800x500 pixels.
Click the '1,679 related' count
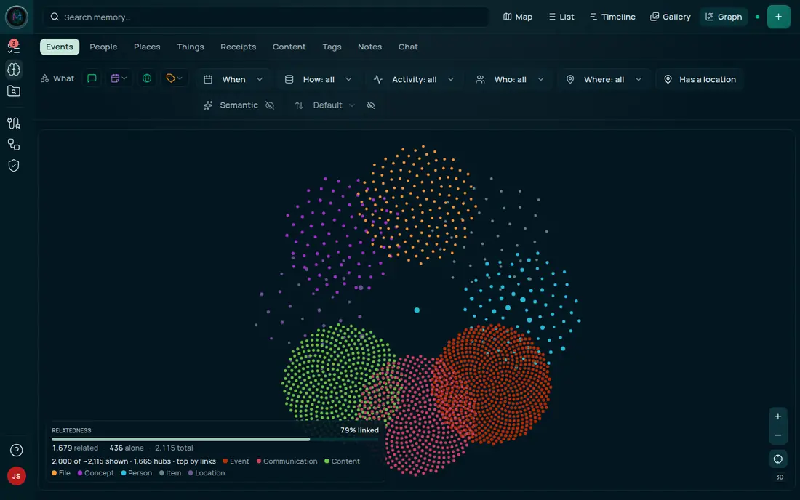pyautogui.click(x=75, y=448)
